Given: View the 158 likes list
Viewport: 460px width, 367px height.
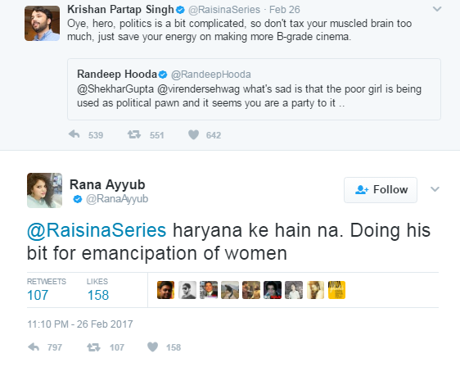Looking at the screenshot, I should point(97,289).
